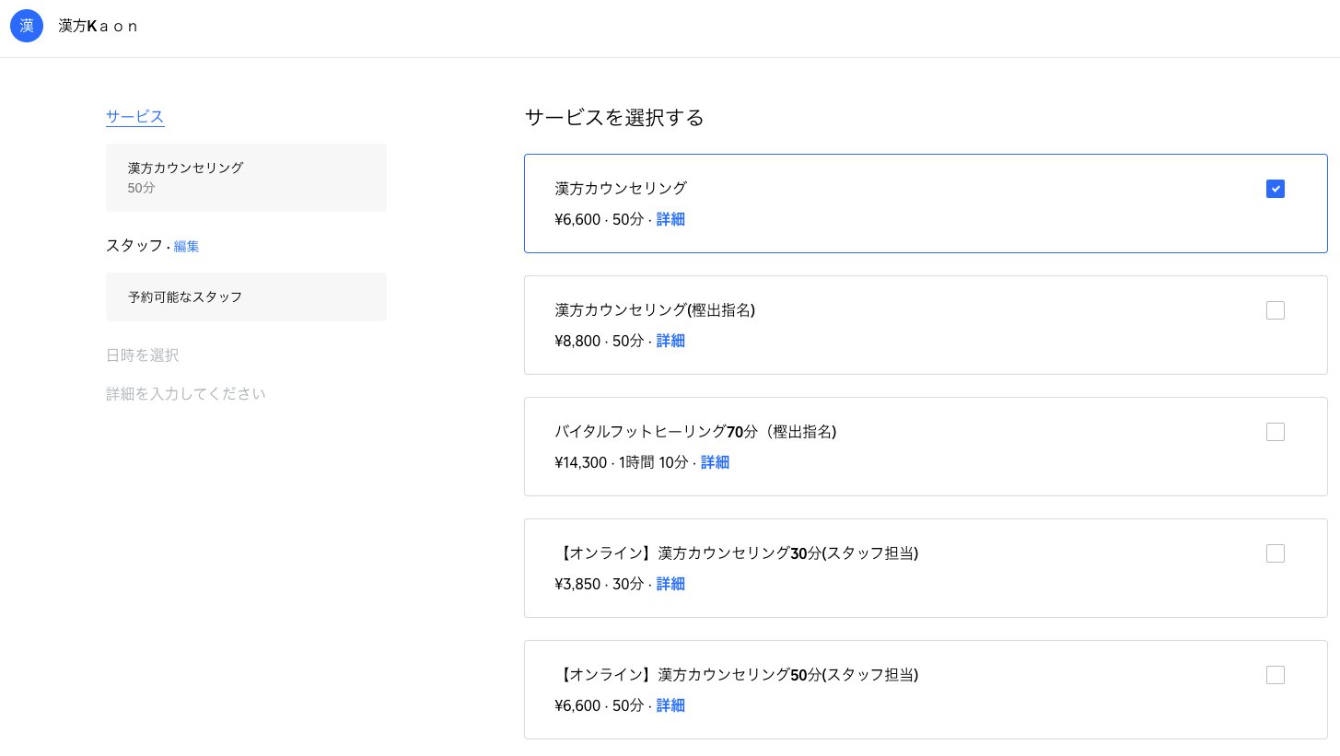1340x756 pixels.
Task: Check the 漢方カウンセリング(樫出指名) service checkbox
Action: [x=1276, y=310]
